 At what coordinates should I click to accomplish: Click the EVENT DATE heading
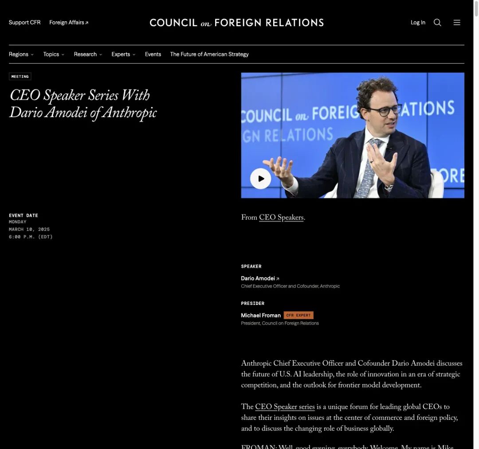[x=24, y=215]
